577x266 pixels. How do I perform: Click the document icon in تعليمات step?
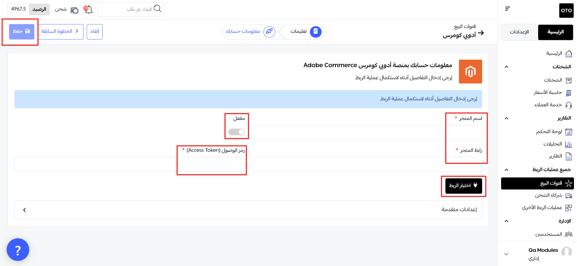coord(316,31)
